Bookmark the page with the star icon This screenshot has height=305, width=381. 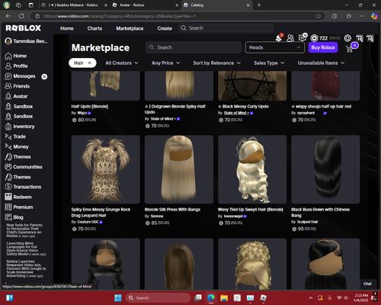(319, 16)
